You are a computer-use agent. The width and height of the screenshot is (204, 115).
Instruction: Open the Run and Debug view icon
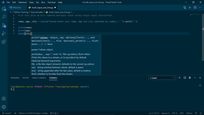pos(4,34)
